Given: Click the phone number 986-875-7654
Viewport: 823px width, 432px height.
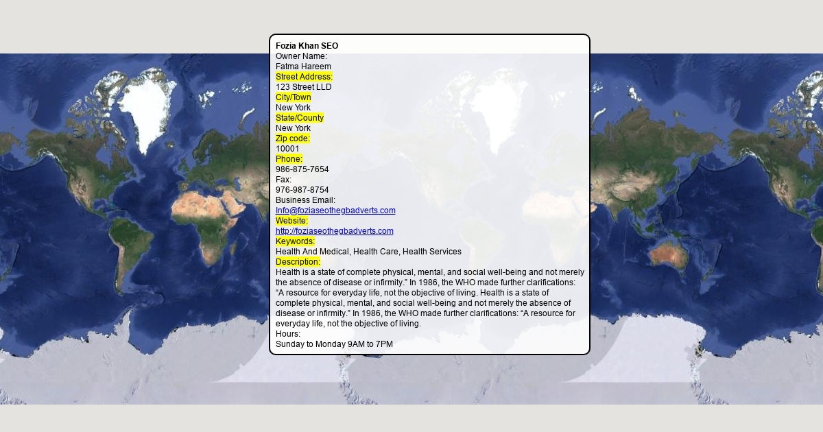Looking at the screenshot, I should (x=302, y=169).
